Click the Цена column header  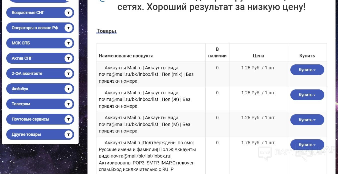259,56
